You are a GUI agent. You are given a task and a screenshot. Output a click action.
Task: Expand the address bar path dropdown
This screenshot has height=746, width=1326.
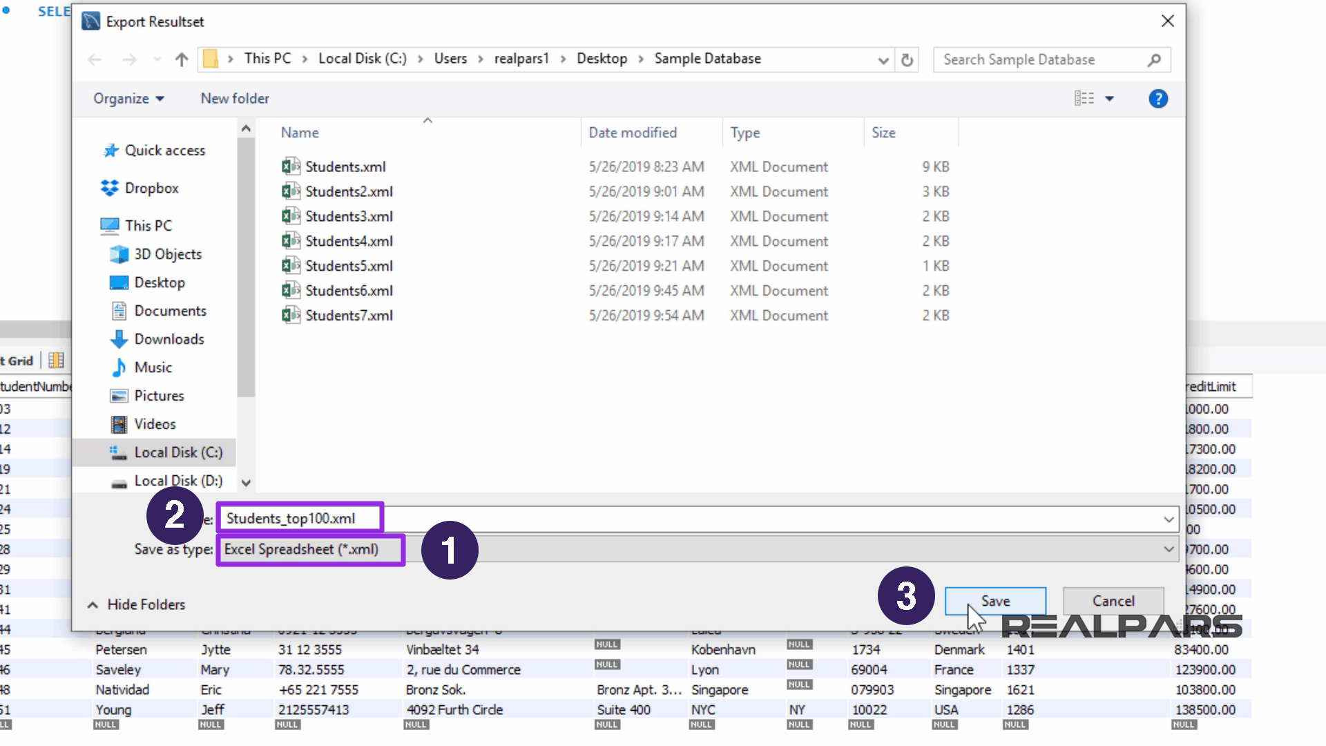coord(883,60)
